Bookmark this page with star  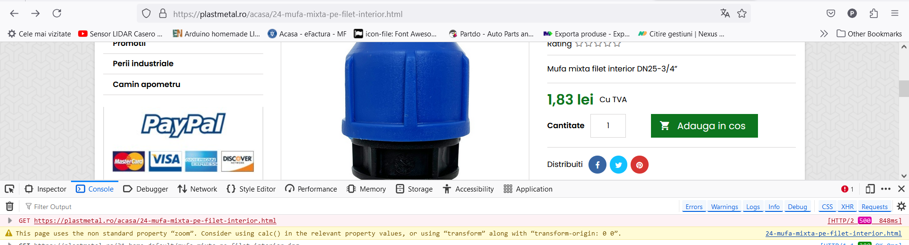click(x=742, y=13)
